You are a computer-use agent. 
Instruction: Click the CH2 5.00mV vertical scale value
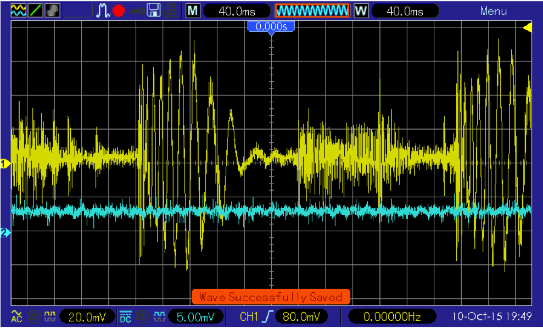(x=195, y=316)
